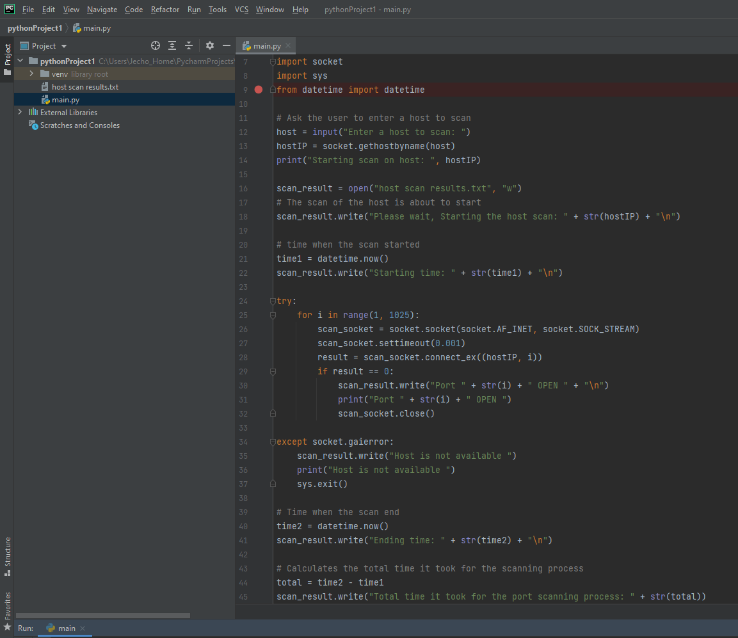
Task: Toggle the Structure tool window tab
Action: [x=8, y=556]
